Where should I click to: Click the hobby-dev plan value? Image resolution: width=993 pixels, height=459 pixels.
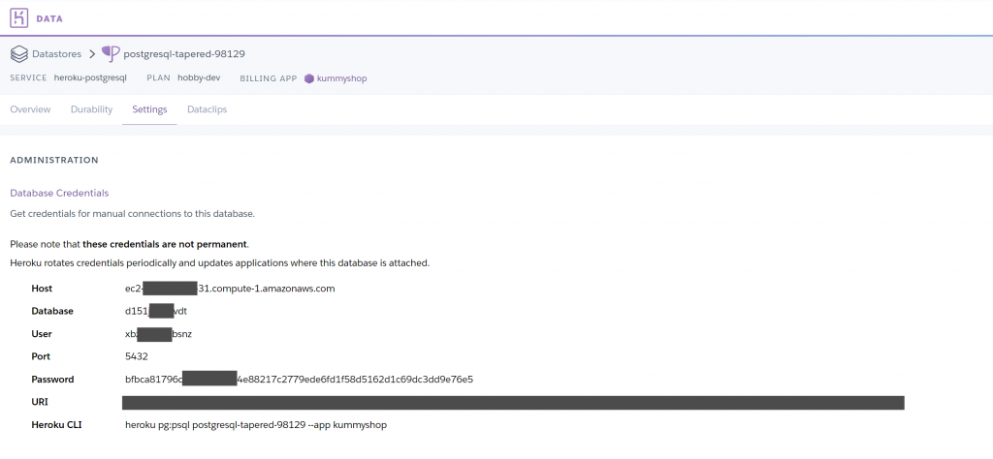coord(199,77)
